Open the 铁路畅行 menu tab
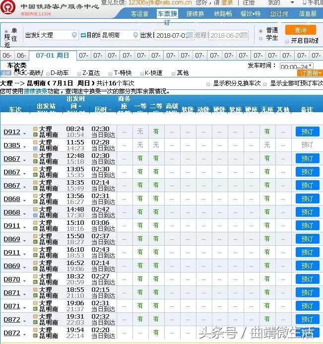 pyautogui.click(x=223, y=14)
